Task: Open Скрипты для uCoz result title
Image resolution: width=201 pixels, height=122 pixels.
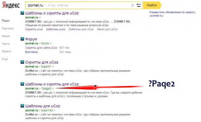Action: click(x=42, y=62)
